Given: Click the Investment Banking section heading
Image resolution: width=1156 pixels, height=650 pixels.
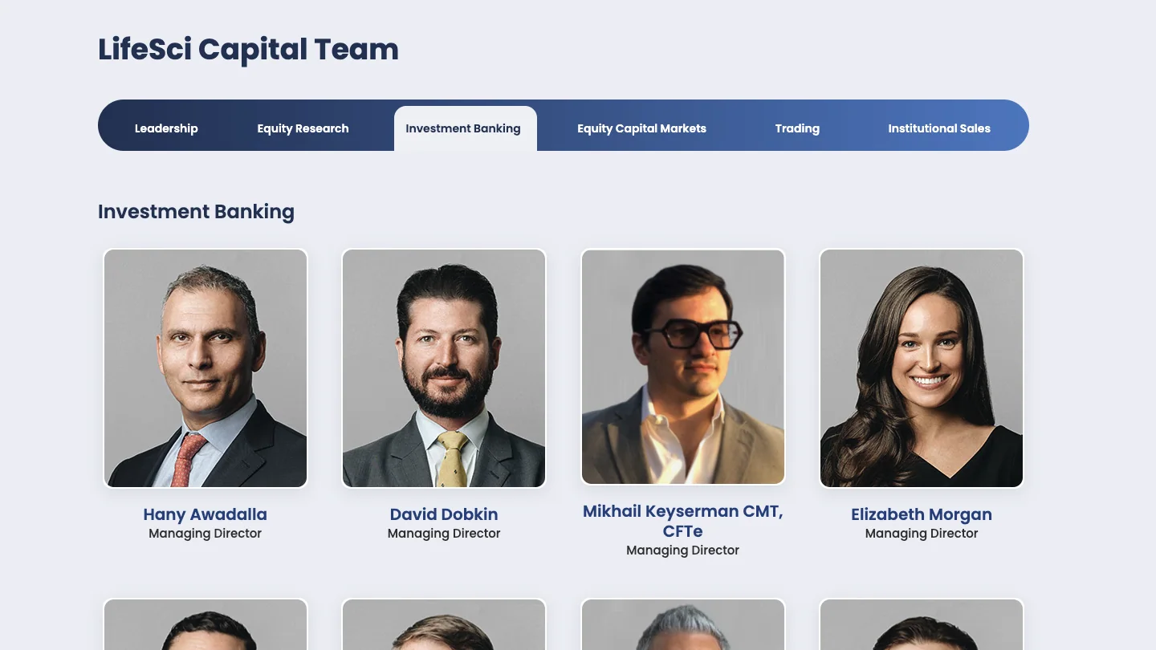Looking at the screenshot, I should (196, 212).
